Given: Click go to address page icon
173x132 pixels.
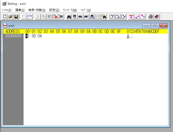Looking at the screenshot, I should (123, 17).
